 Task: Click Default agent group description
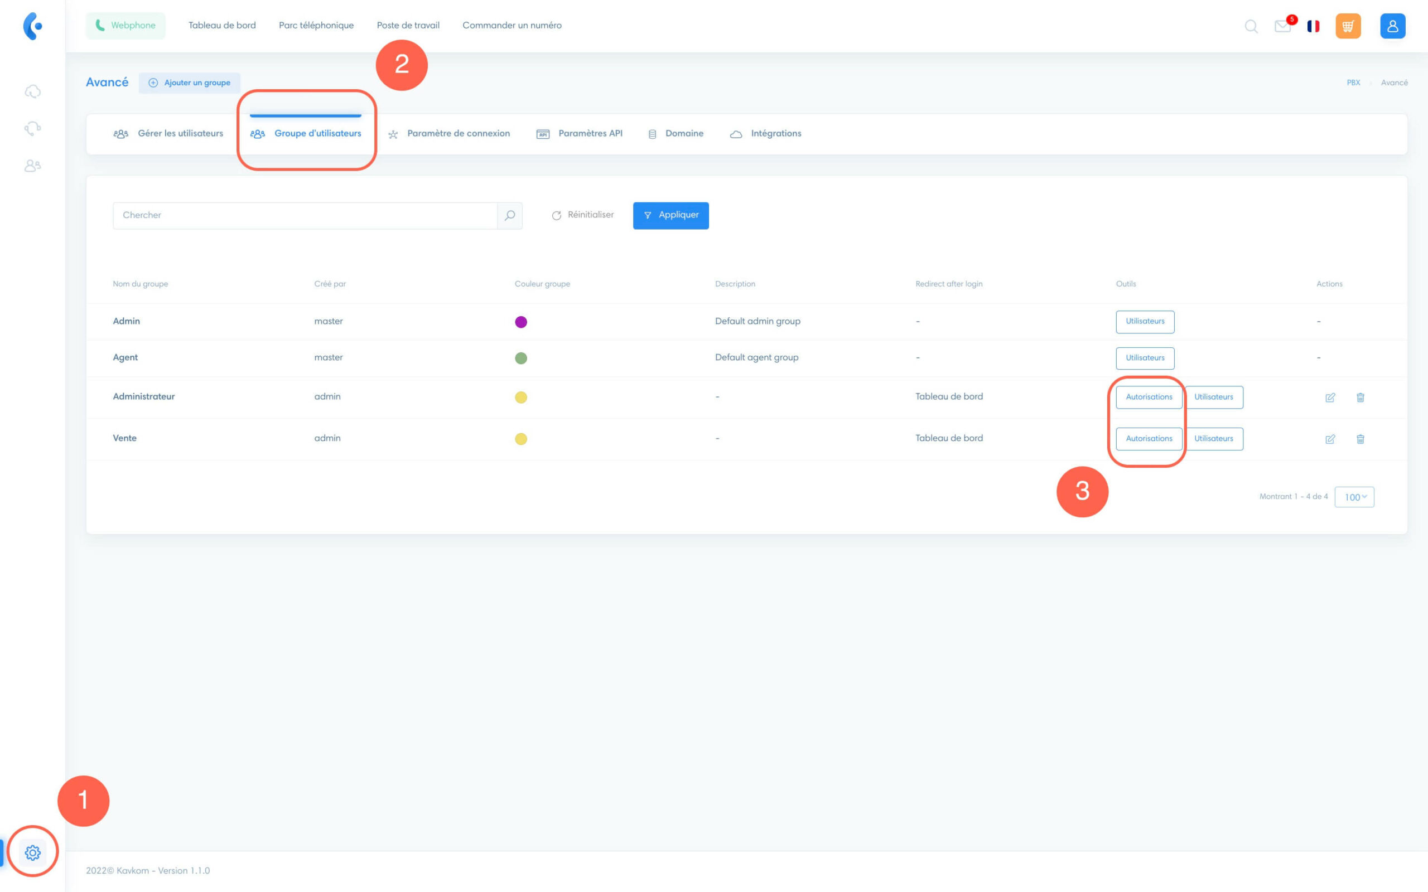[756, 357]
